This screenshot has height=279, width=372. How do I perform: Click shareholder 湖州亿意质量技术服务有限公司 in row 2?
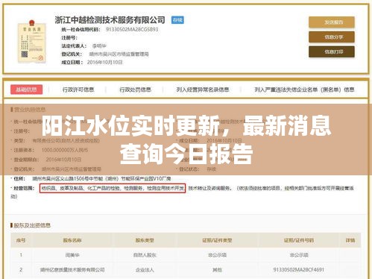[72, 269]
